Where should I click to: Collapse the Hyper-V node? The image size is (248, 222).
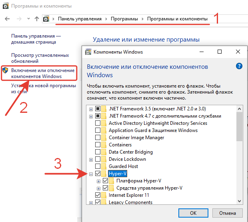[91, 174]
